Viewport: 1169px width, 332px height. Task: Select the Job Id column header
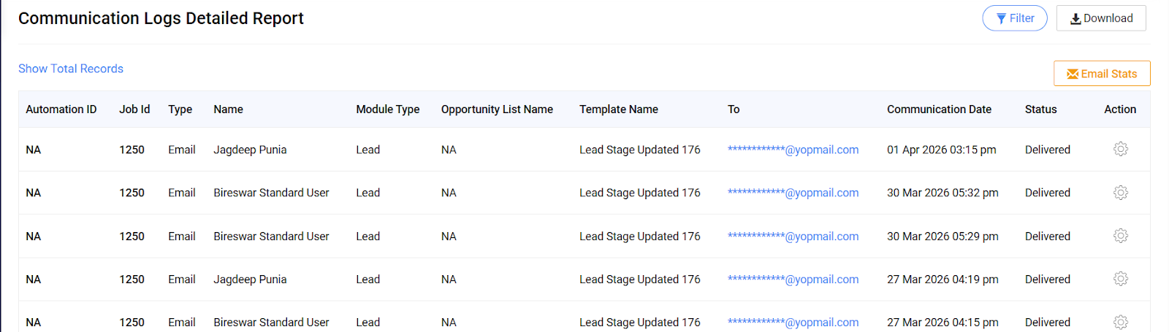[134, 109]
